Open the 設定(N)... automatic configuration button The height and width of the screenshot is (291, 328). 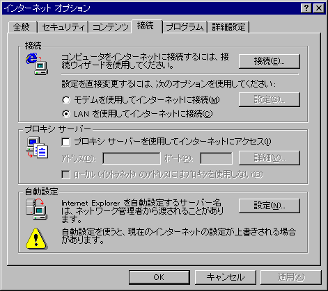270,206
